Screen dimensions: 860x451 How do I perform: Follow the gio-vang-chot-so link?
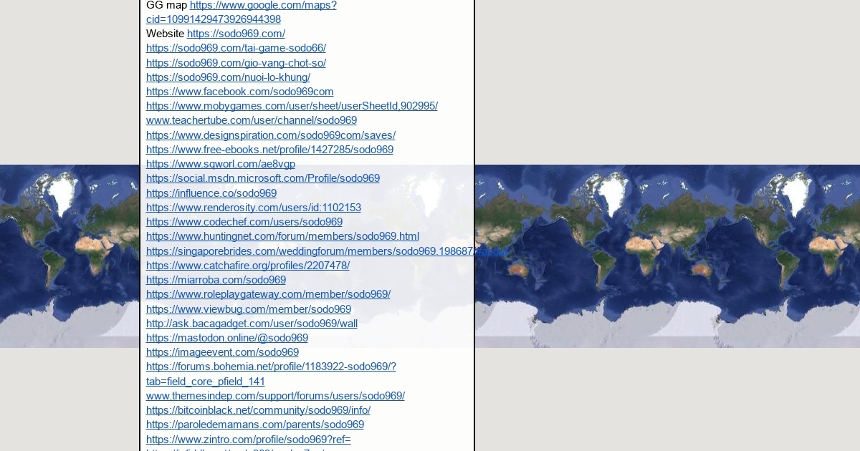point(236,63)
